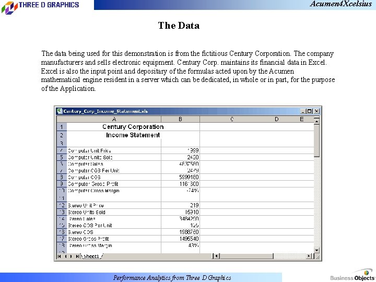Click the vertical scrollbar up arrow
Viewport: 376px width, 282px height.
(316, 121)
